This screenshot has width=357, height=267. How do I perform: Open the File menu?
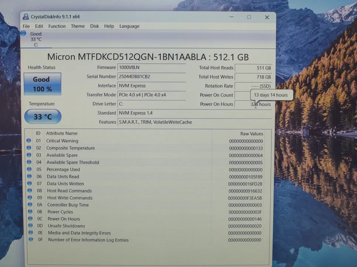(x=26, y=26)
